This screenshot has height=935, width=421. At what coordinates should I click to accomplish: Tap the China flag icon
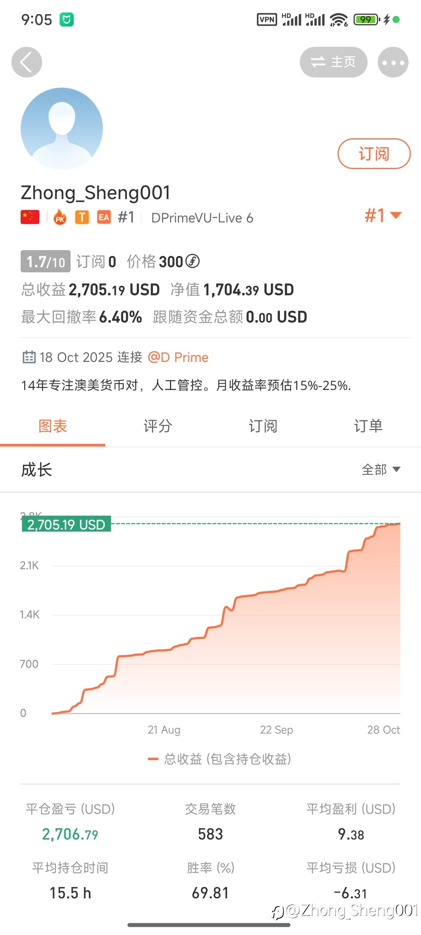pyautogui.click(x=30, y=217)
